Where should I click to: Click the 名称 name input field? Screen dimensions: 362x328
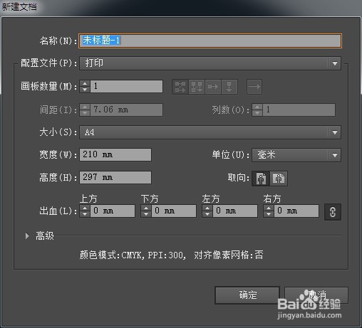pyautogui.click(x=210, y=41)
